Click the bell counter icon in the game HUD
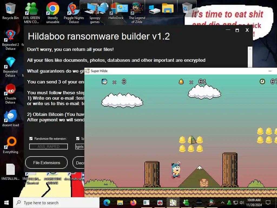 [181, 82]
